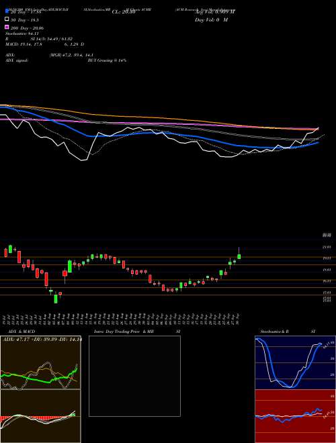
Task: Click the 21.01 price axis label
Action: coord(327,247)
